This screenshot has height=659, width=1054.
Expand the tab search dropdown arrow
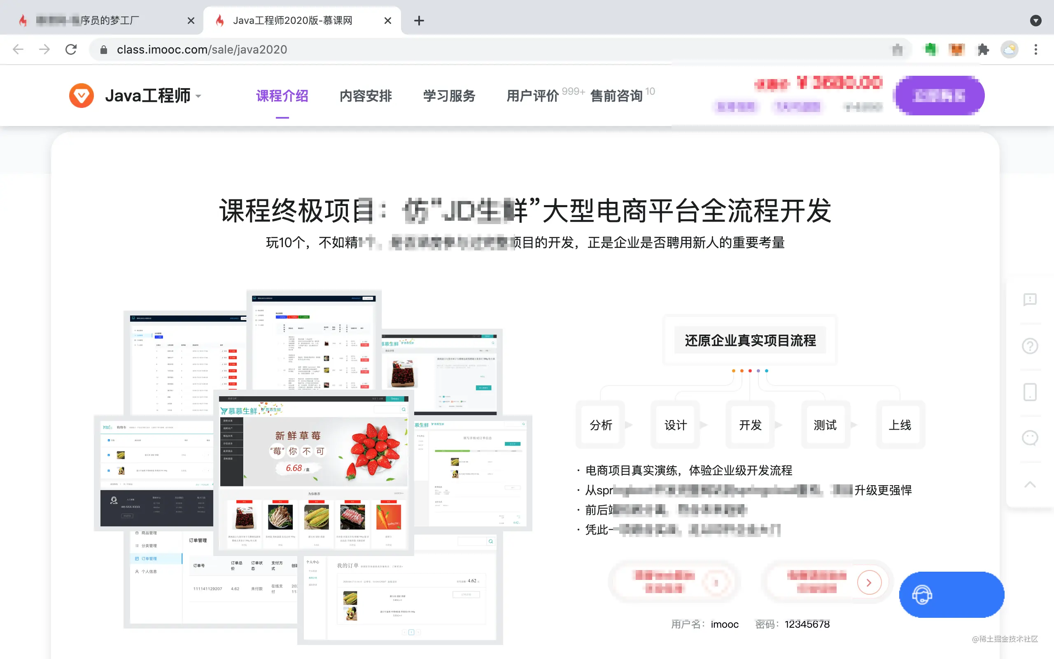tap(1036, 21)
